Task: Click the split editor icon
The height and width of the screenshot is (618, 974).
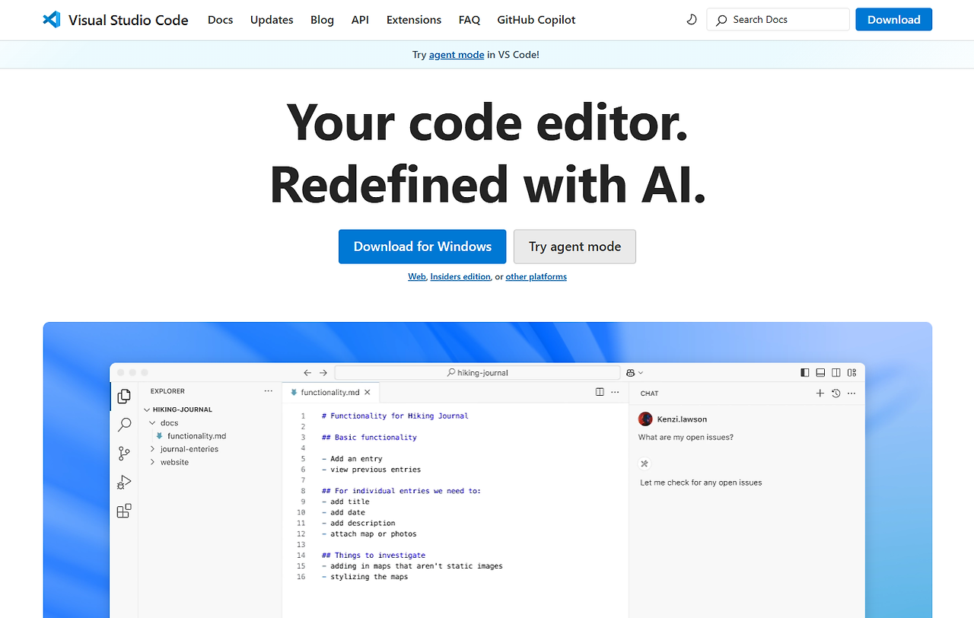Action: (600, 392)
